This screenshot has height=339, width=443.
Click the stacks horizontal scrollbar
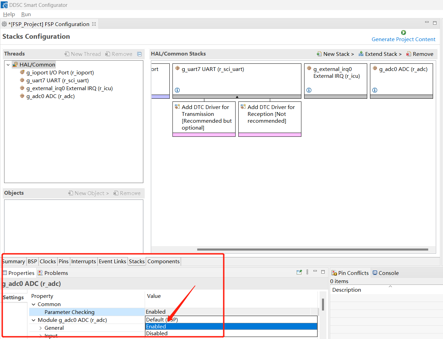(313, 250)
